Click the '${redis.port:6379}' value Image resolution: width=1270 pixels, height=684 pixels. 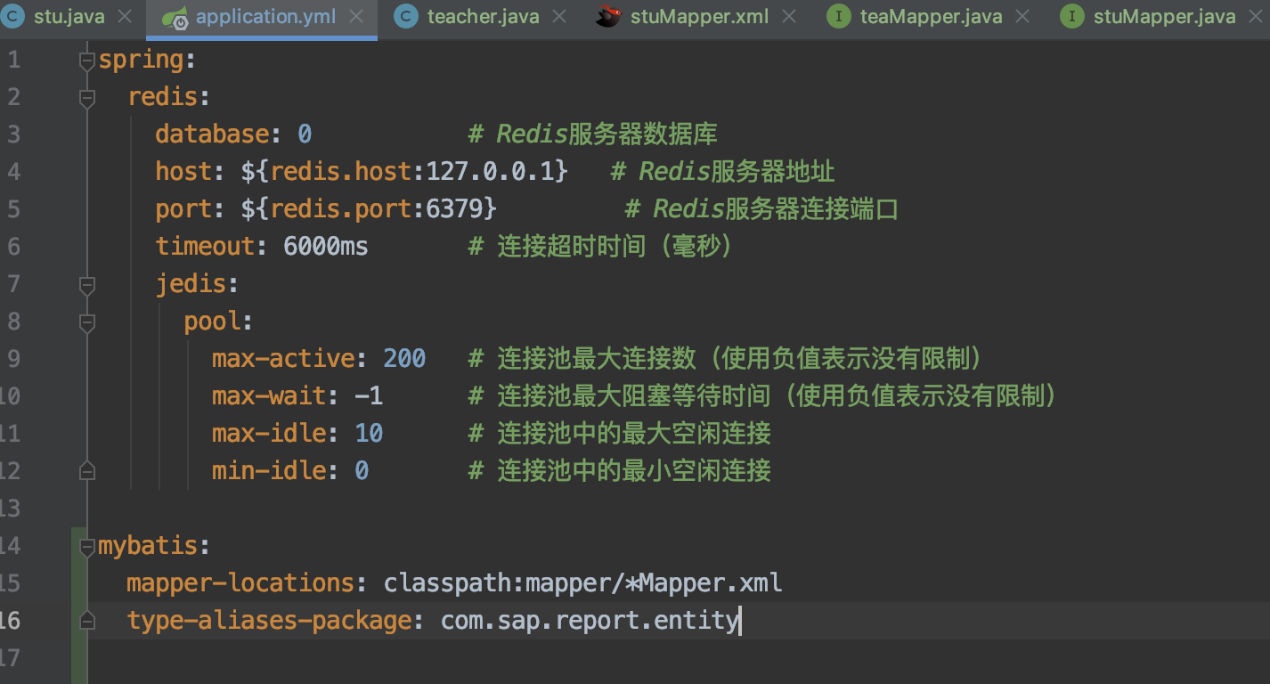[369, 209]
